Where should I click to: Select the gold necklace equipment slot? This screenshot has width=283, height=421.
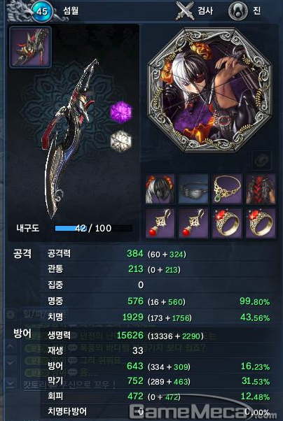coord(227,189)
